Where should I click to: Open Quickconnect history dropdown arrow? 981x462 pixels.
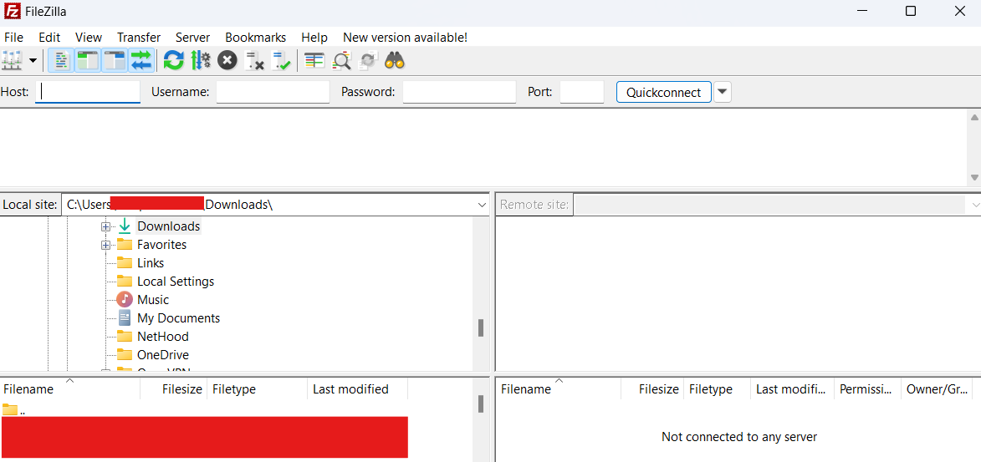click(x=722, y=92)
